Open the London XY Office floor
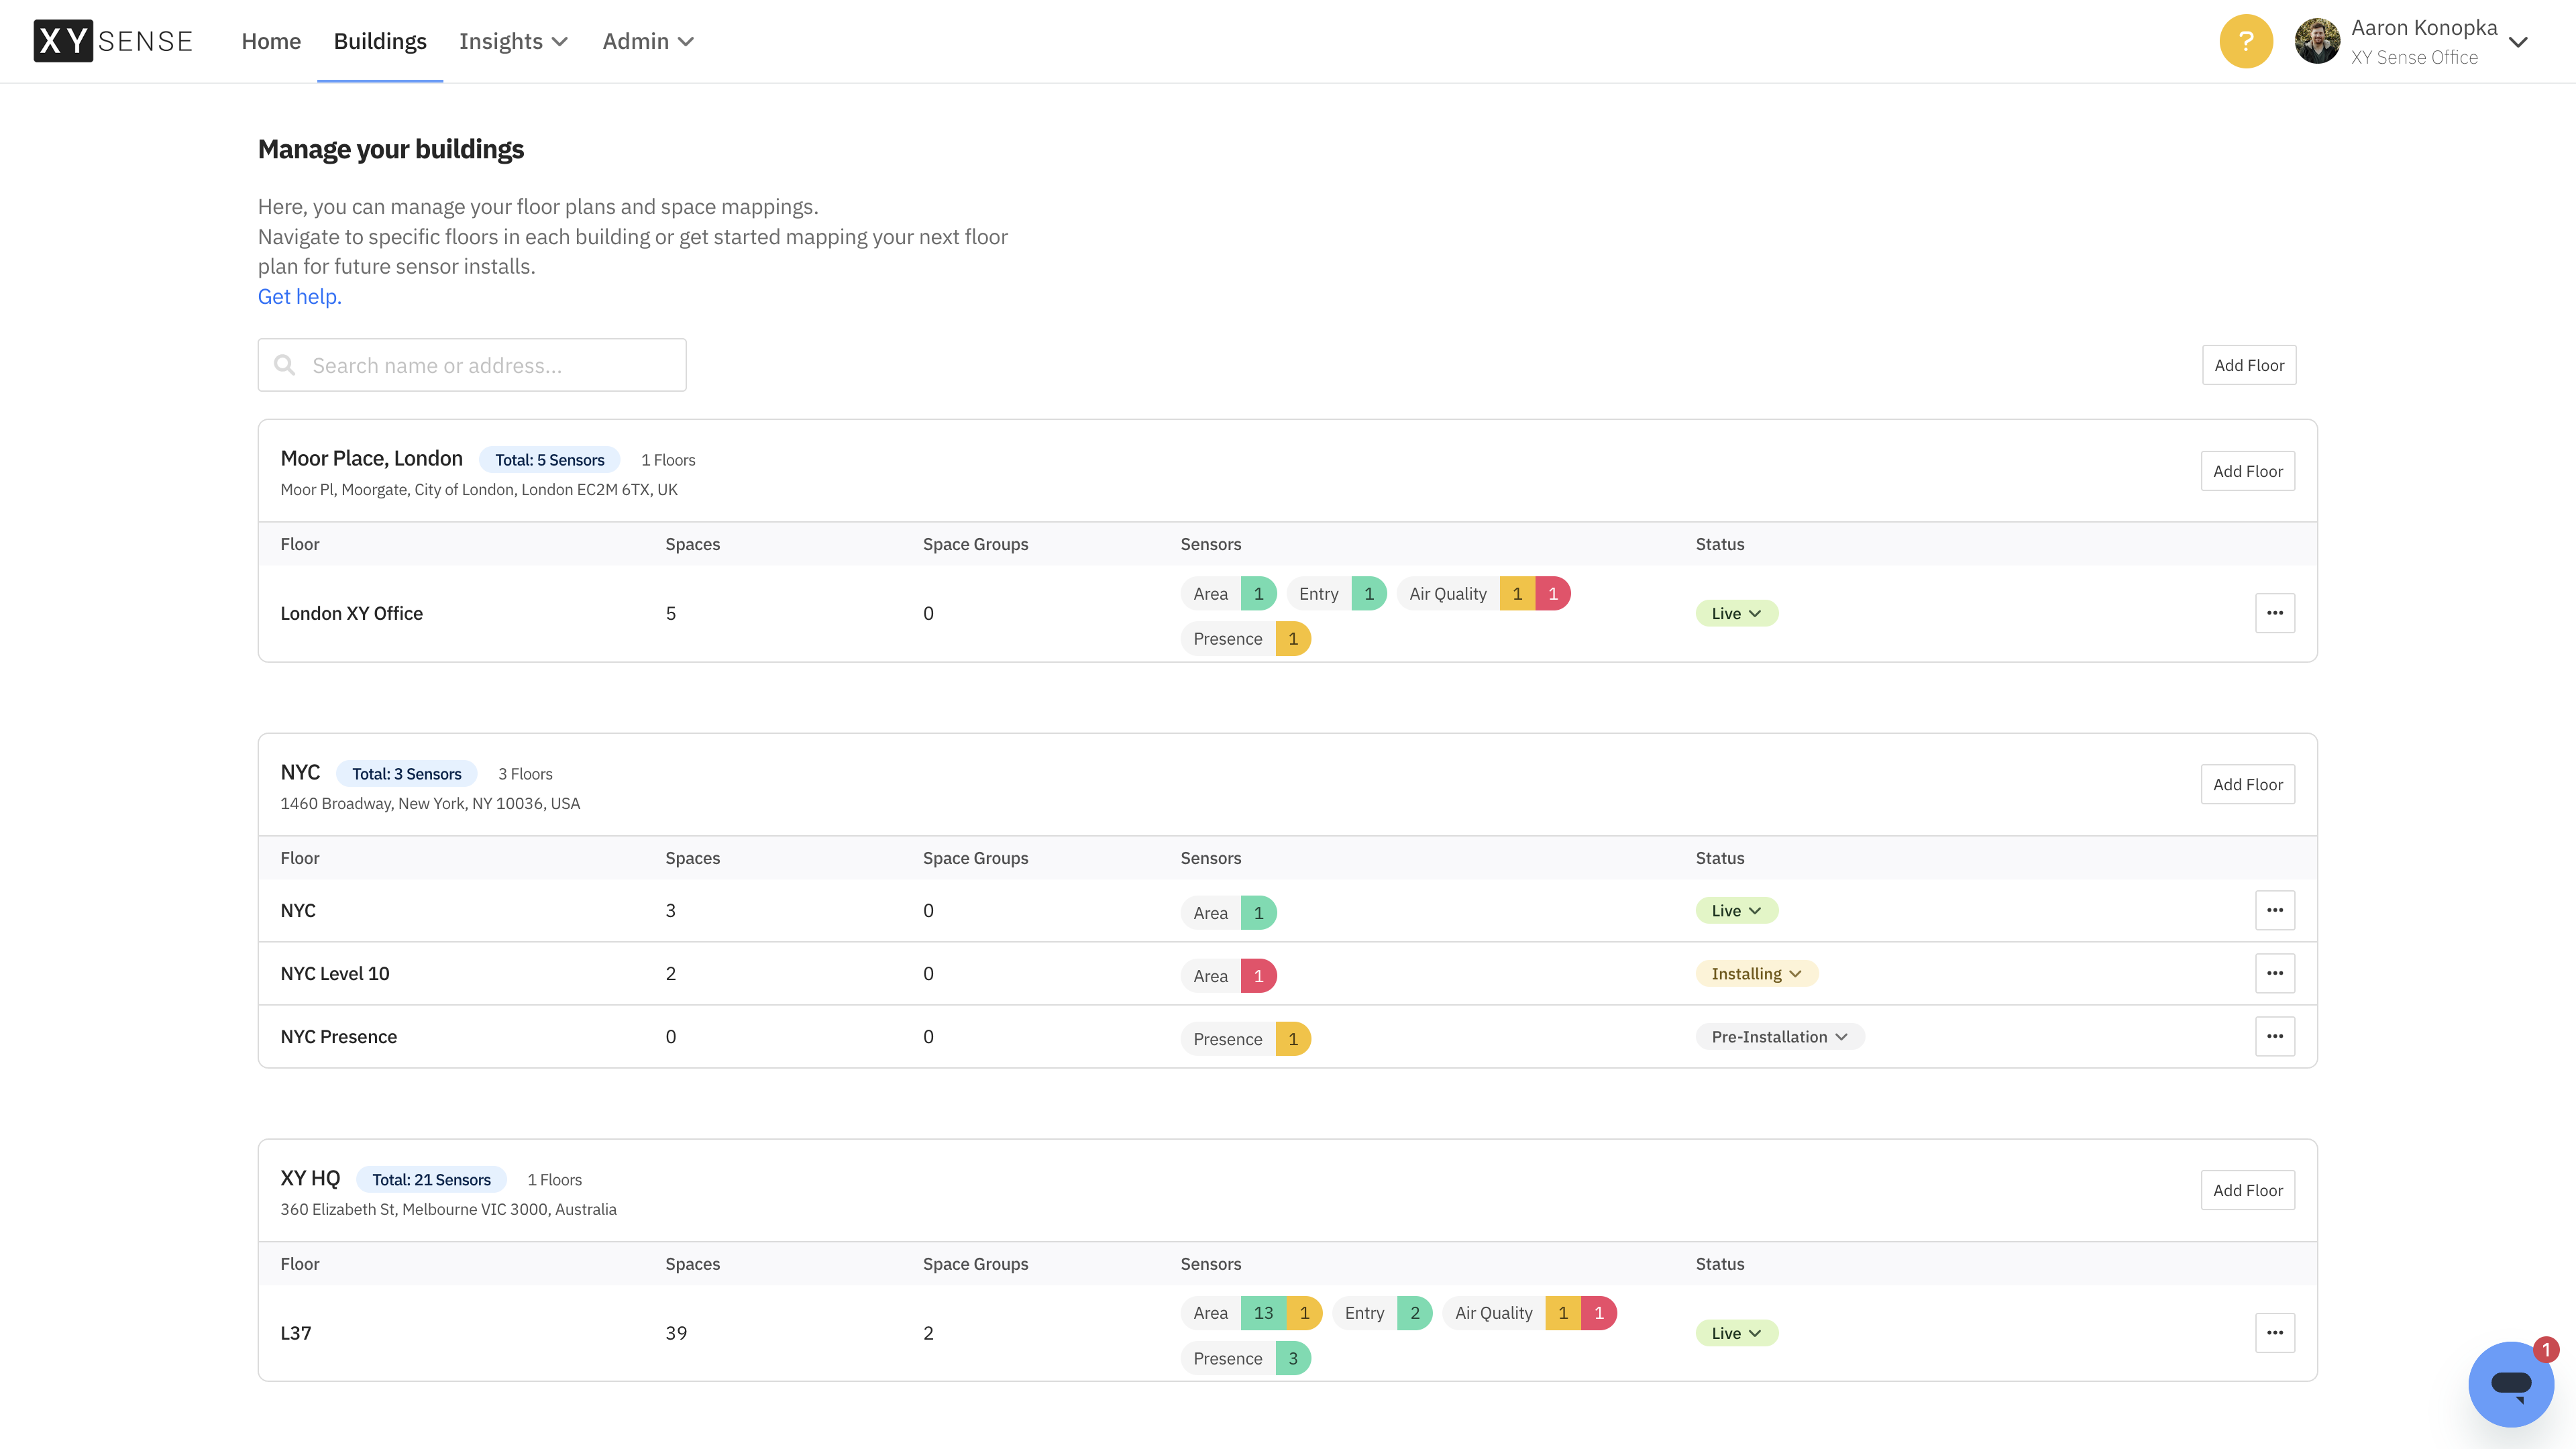The image size is (2576, 1449). click(351, 613)
